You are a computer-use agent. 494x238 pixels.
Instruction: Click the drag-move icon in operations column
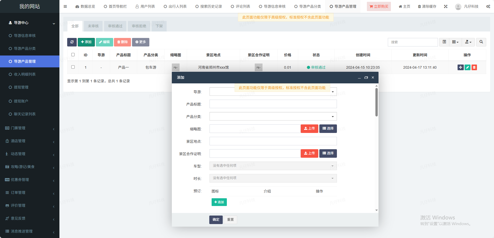[460, 67]
